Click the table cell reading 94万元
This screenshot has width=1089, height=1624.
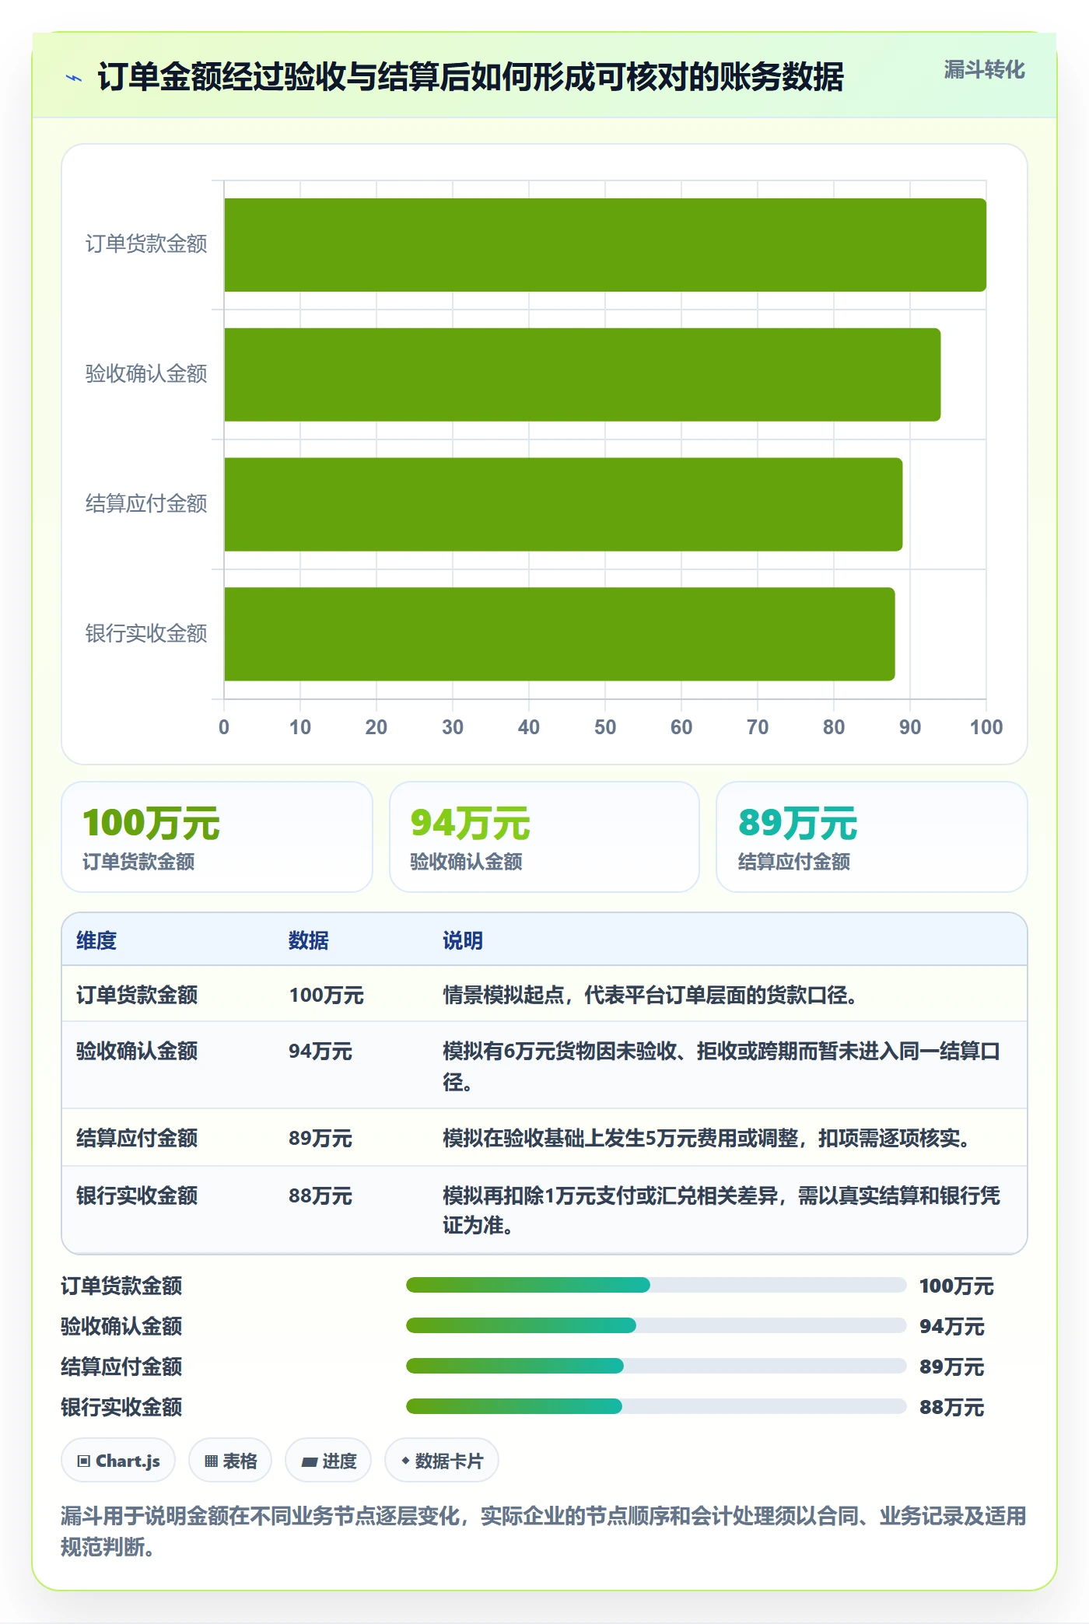[320, 1051]
